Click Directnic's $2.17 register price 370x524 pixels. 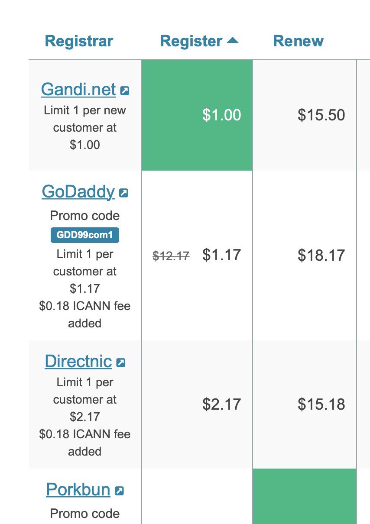(221, 404)
